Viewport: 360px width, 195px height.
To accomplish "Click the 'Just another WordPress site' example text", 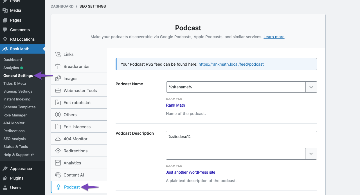I will (191, 172).
